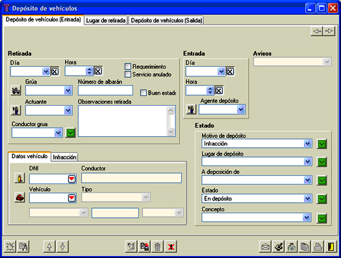Image resolution: width=341 pixels, height=258 pixels.
Task: Open the Infracción sub-tab
Action: pos(64,157)
